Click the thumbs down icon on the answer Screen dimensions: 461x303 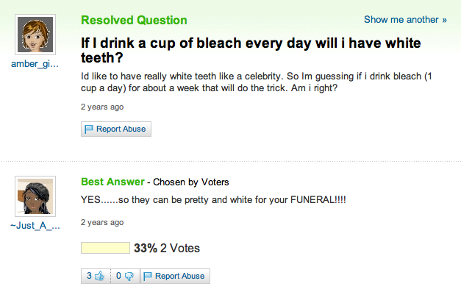click(129, 277)
